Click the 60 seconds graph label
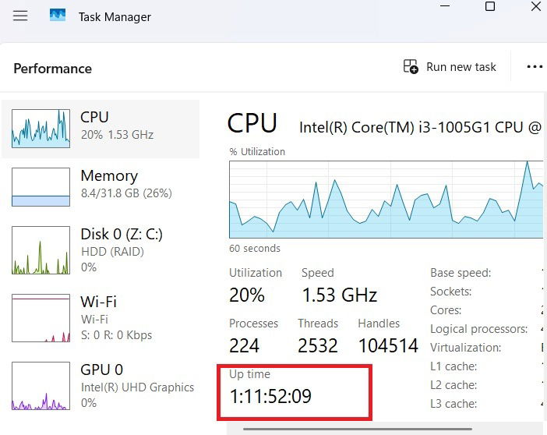 coord(255,249)
